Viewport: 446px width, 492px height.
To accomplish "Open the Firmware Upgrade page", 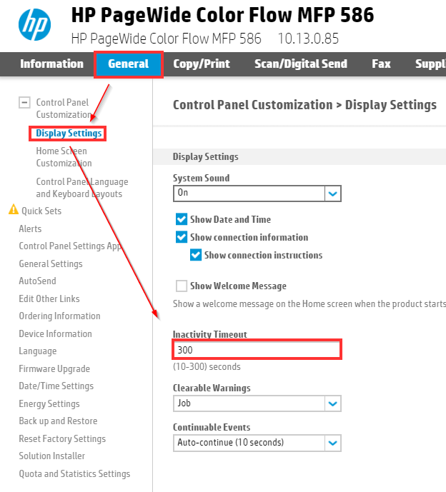I will click(54, 368).
